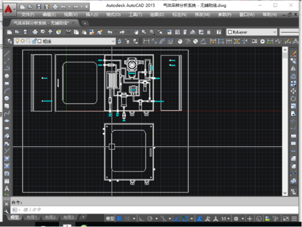Click the Help question mark icon

point(219,32)
